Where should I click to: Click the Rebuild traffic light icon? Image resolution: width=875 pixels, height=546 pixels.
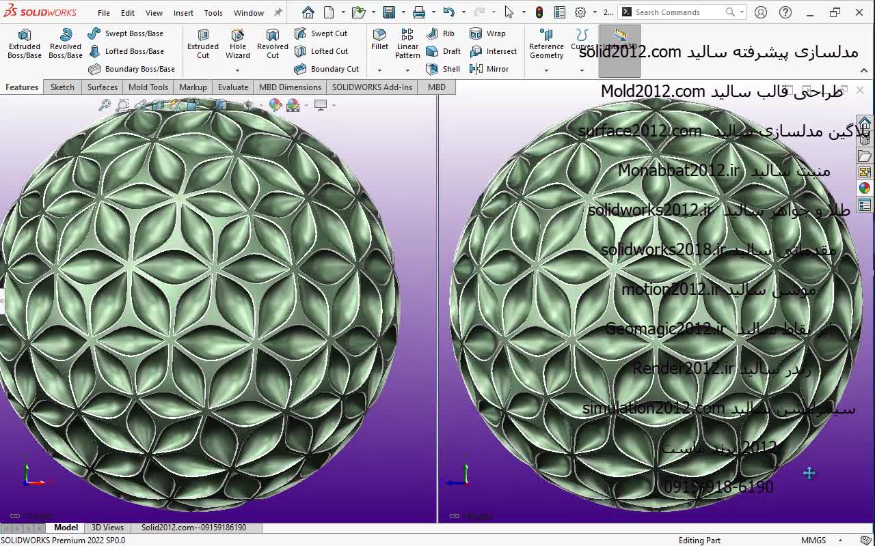[x=539, y=12]
